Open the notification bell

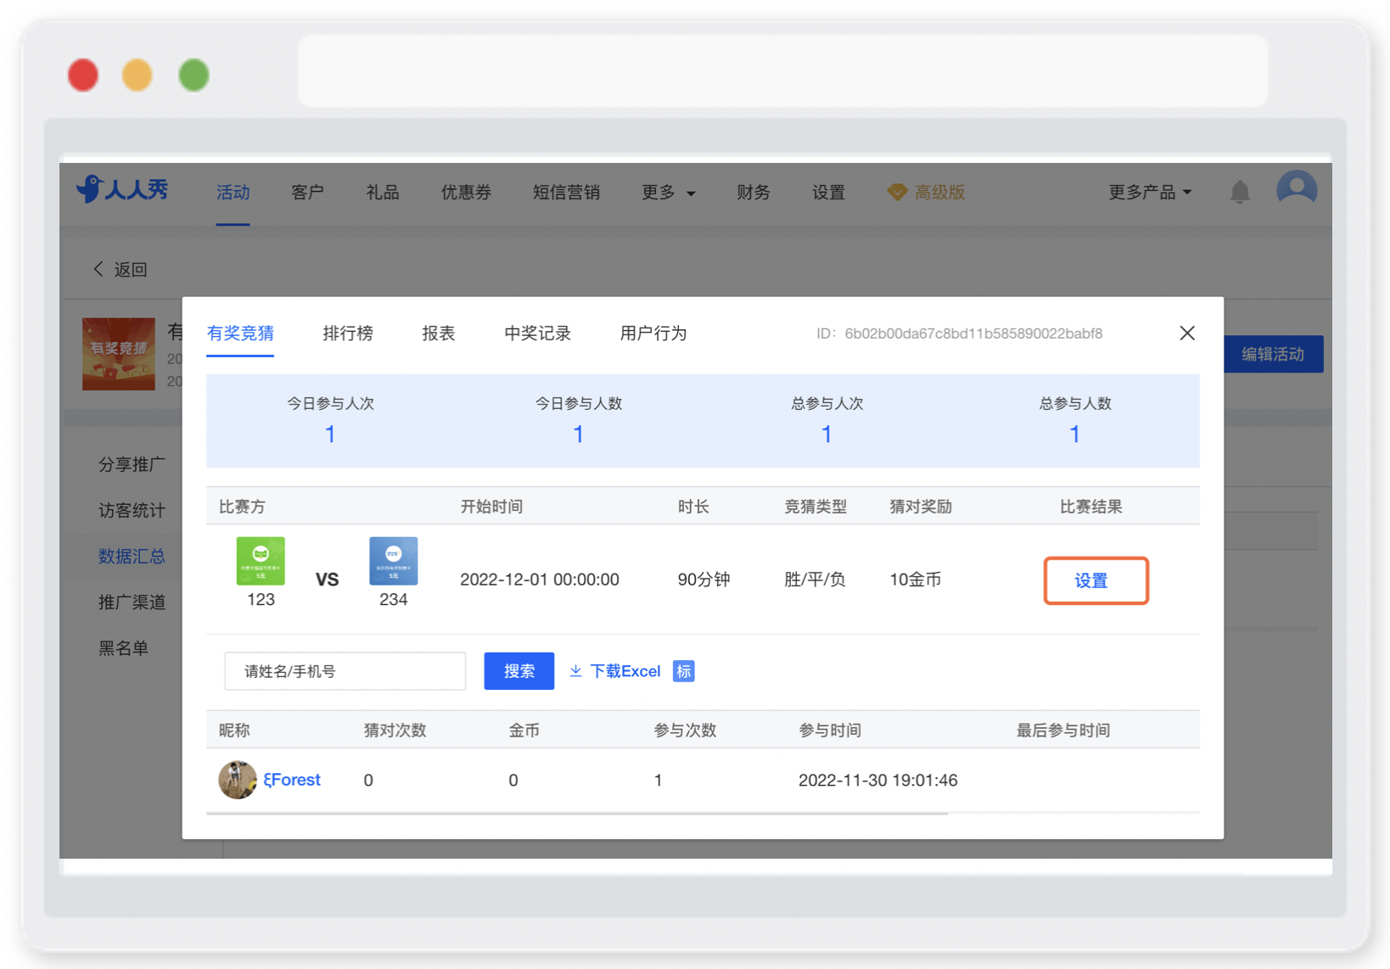click(1240, 192)
